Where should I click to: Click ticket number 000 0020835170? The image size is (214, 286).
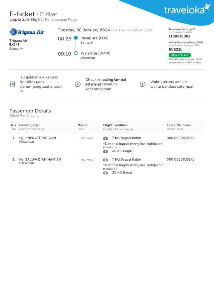coord(180,138)
